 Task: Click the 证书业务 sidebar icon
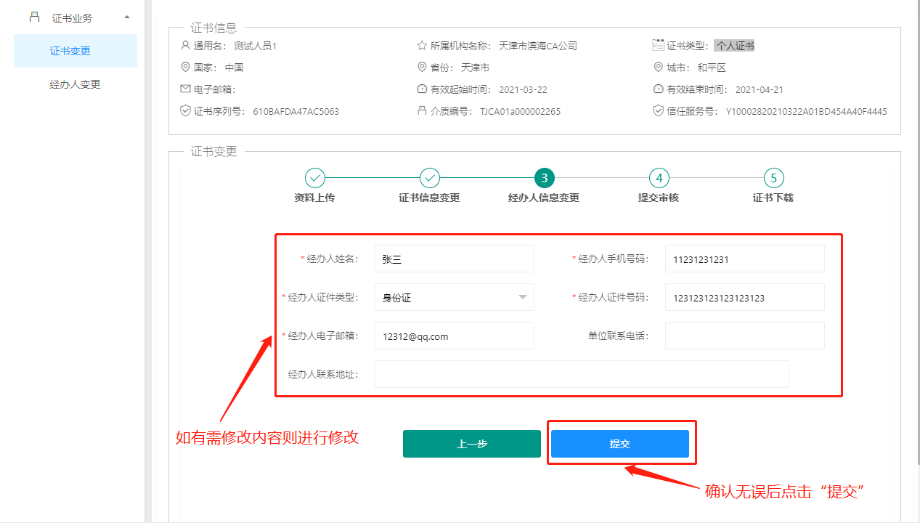click(x=34, y=17)
